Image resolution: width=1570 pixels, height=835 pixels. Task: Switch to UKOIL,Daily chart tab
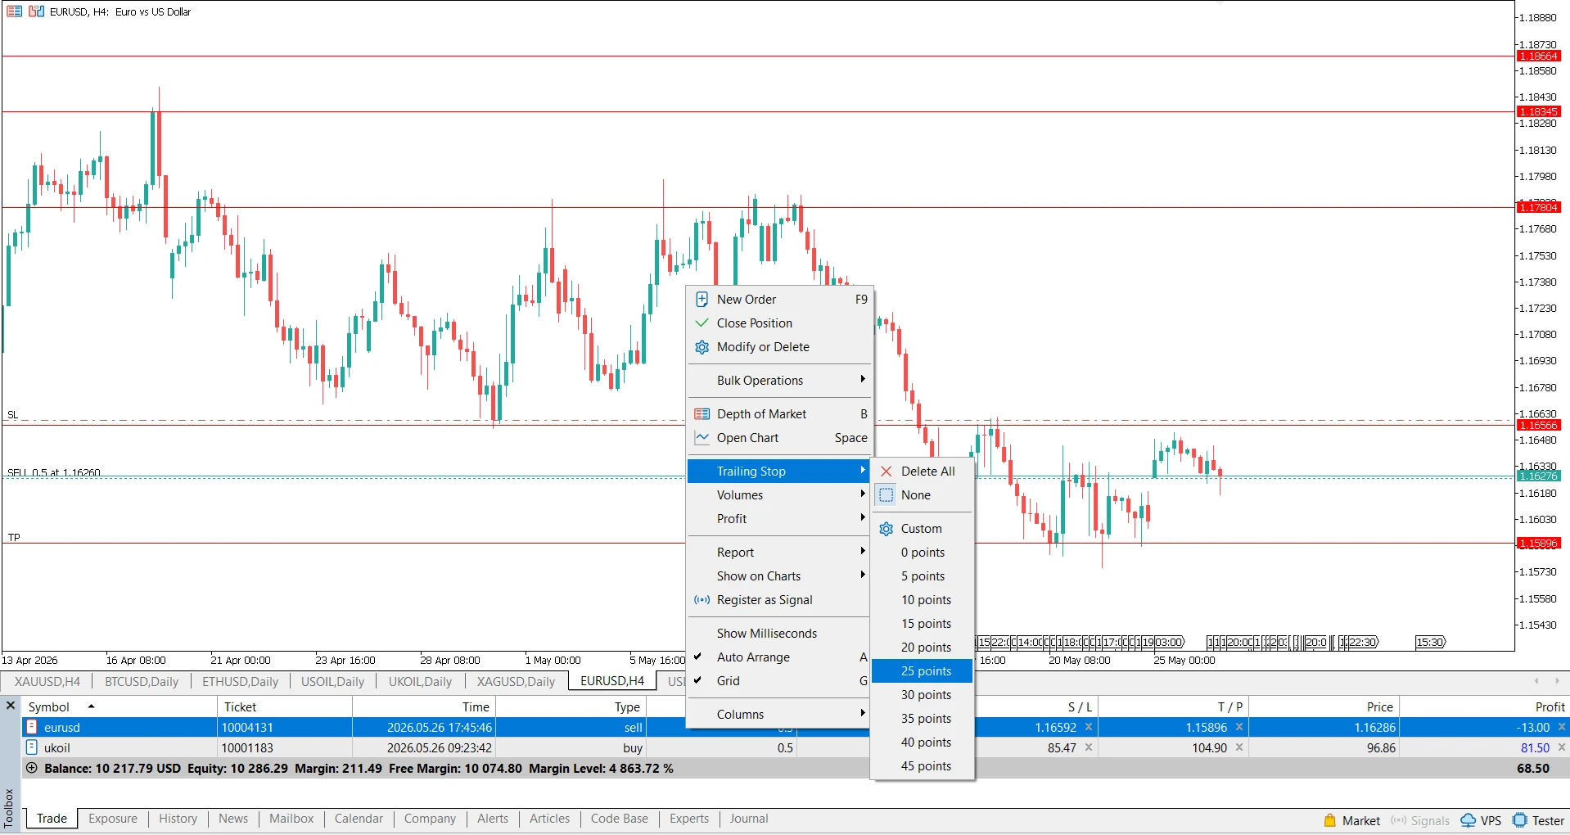pyautogui.click(x=420, y=681)
